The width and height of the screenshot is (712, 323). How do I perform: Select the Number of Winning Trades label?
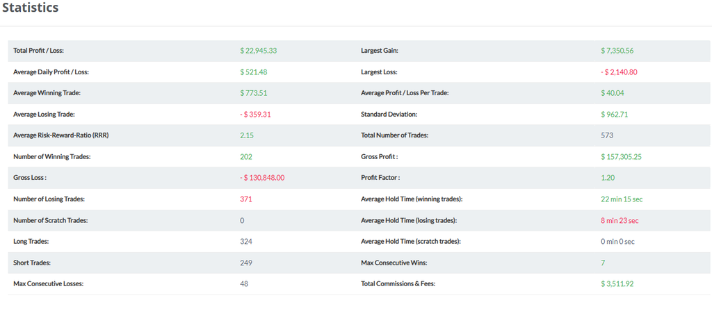click(x=52, y=157)
